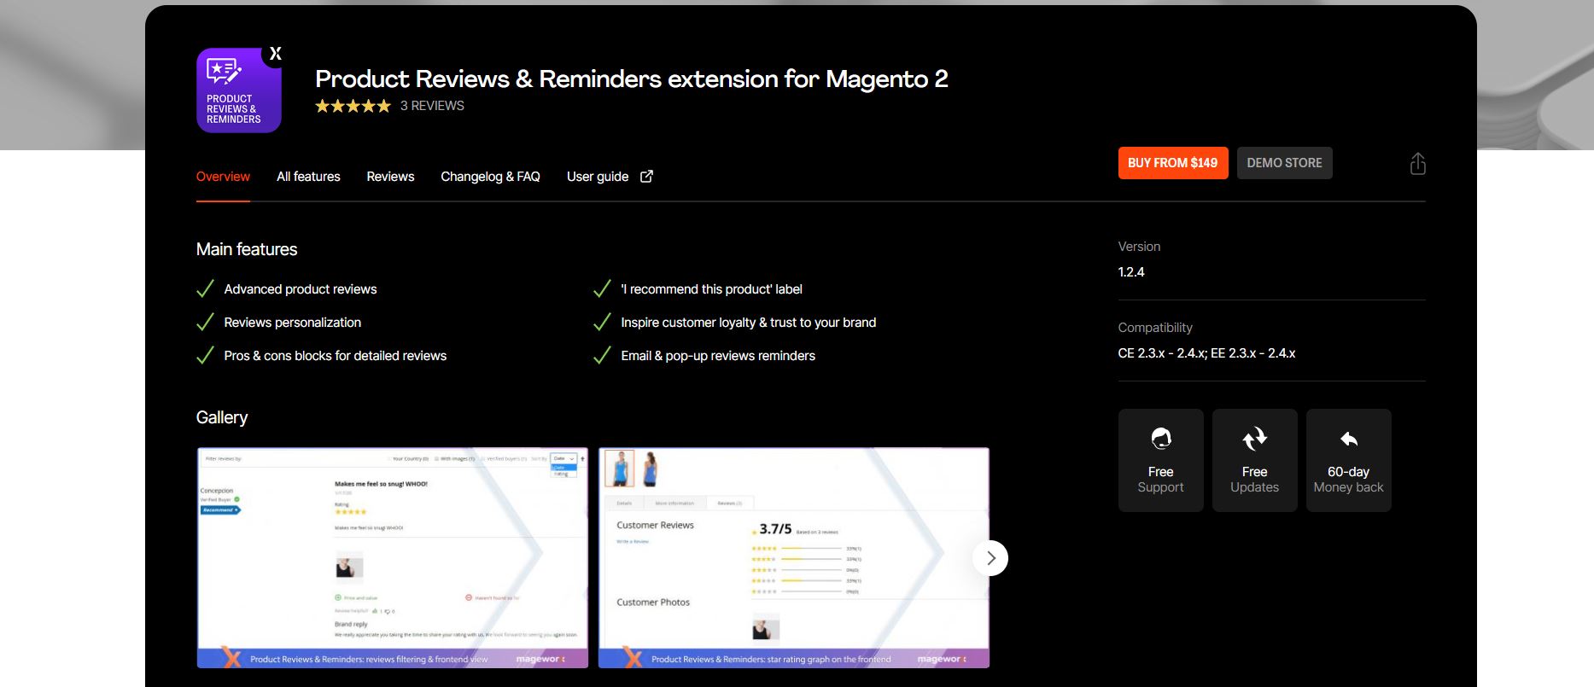The height and width of the screenshot is (687, 1594).
Task: Click the Product Reviews & Reminders extension logo
Action: (239, 90)
